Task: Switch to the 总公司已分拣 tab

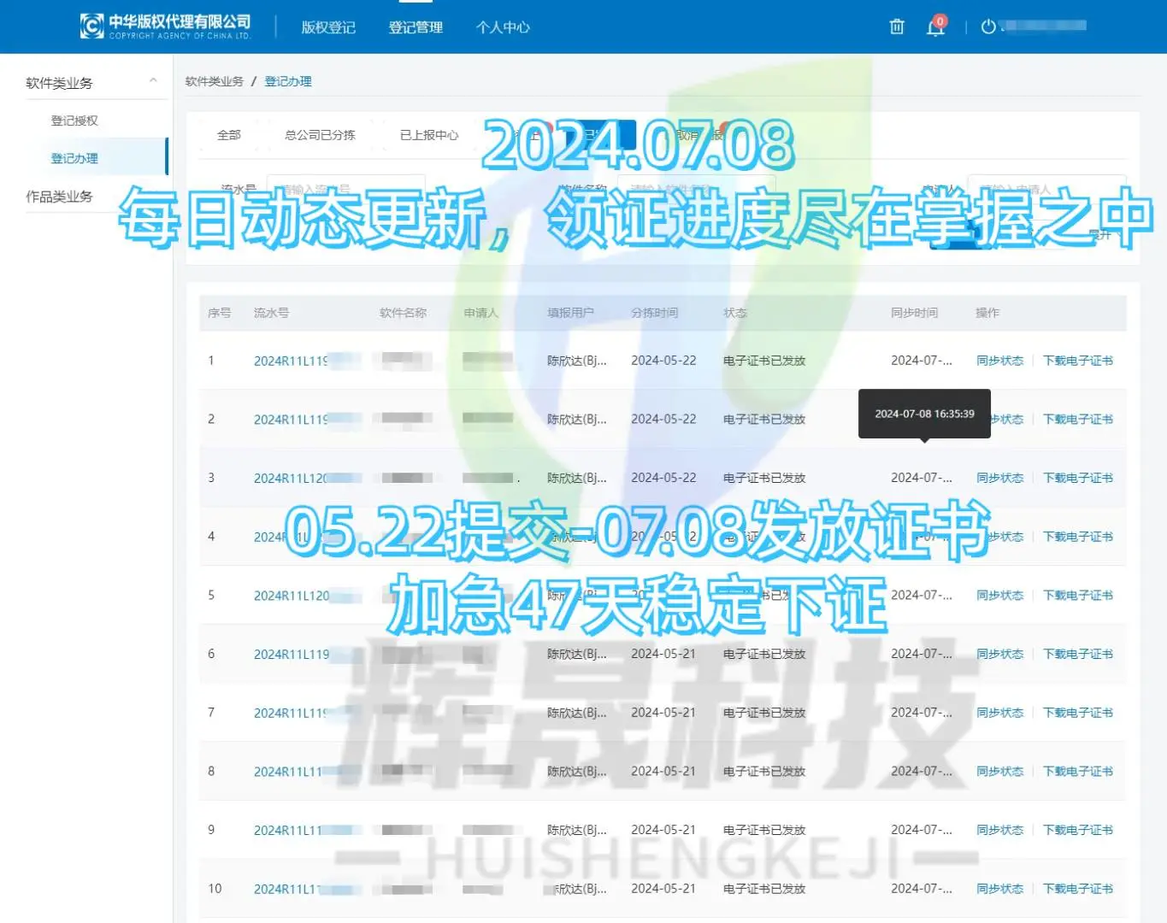Action: pos(319,134)
